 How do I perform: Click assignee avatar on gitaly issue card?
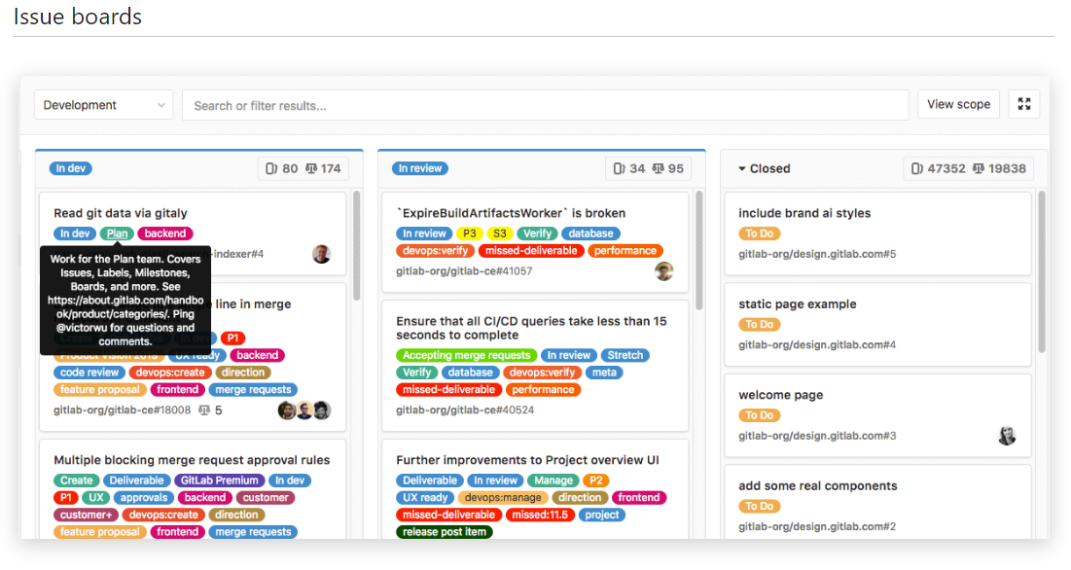pos(321,254)
